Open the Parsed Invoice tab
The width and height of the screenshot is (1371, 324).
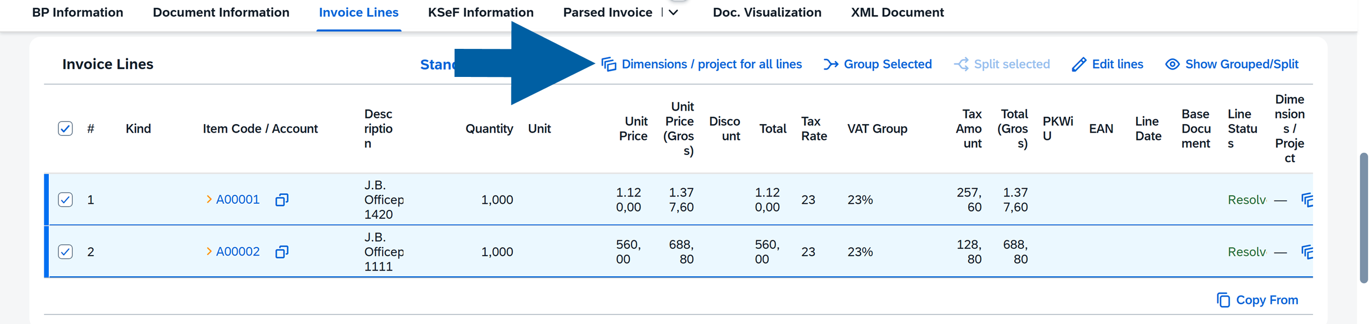(x=607, y=12)
